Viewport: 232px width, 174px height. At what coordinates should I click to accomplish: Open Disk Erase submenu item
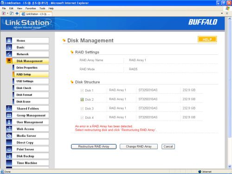[x=31, y=102]
